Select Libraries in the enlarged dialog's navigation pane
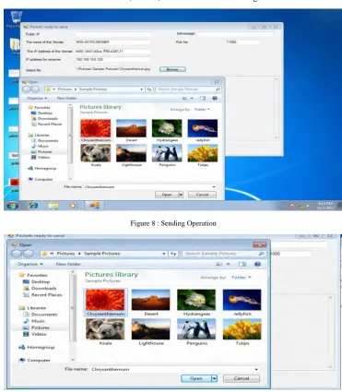 point(32,308)
